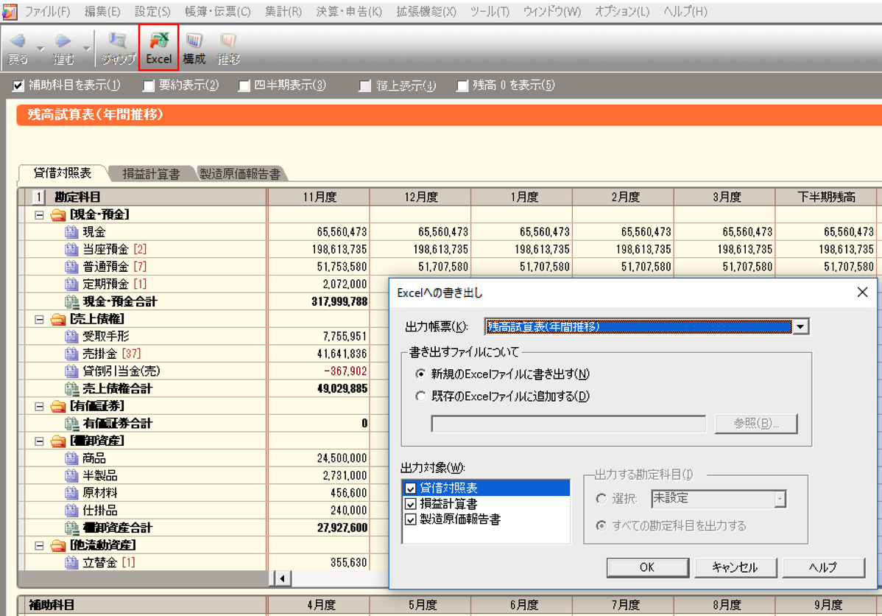Click the application logo icon in menu bar
Image resolution: width=882 pixels, height=616 pixels.
(10, 12)
